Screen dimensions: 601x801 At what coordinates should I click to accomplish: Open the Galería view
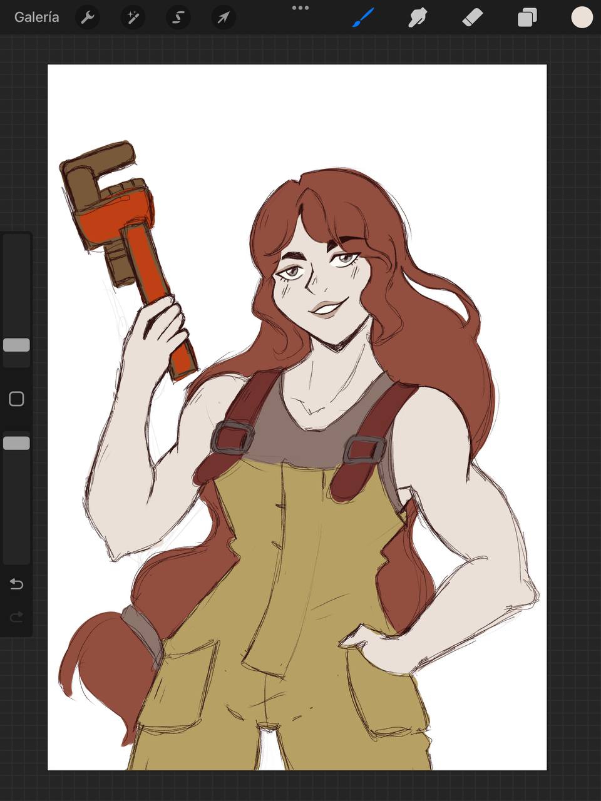(36, 18)
